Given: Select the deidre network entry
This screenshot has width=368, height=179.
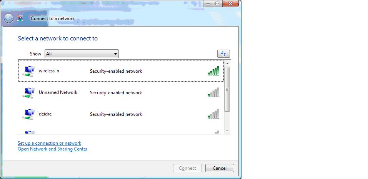Looking at the screenshot, I should 121,114.
